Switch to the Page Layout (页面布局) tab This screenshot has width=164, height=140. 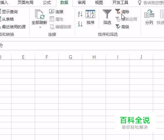[x=25, y=3]
